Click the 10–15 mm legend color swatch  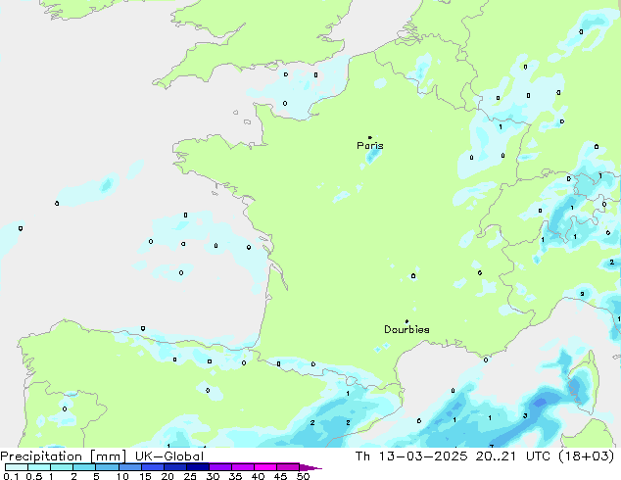click(x=129, y=467)
